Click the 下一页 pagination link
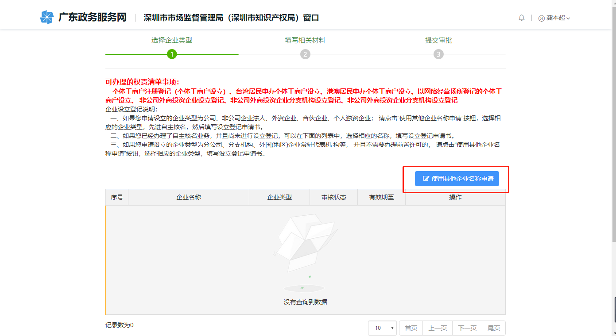This screenshot has height=336, width=616. [x=467, y=328]
